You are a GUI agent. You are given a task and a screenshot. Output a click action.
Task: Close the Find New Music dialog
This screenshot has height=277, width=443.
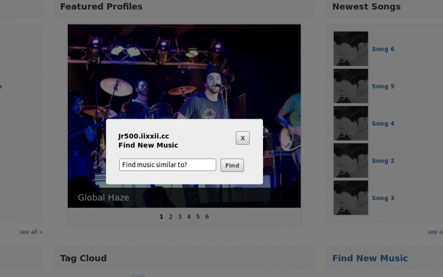(243, 138)
